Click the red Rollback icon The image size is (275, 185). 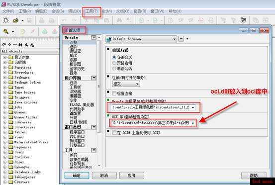tap(55, 32)
